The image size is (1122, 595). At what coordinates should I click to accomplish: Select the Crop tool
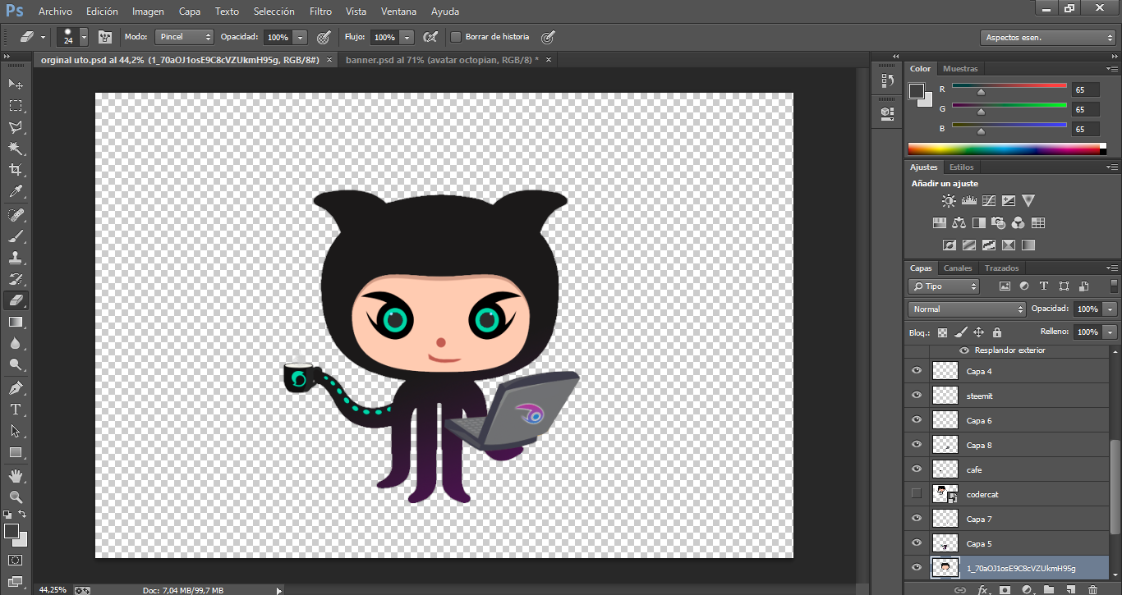16,170
